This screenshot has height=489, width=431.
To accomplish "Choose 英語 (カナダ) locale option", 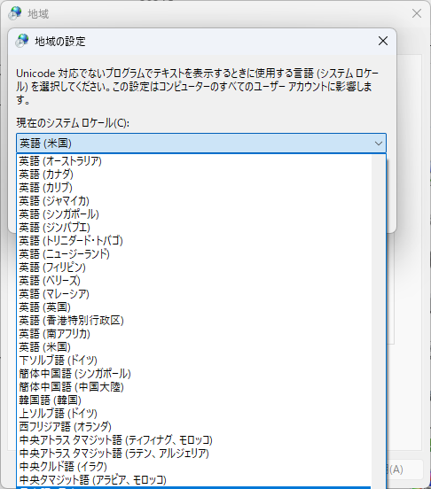I will point(194,175).
